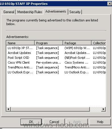
Task: Sort list by Name column header
Action: (x=20, y=43)
